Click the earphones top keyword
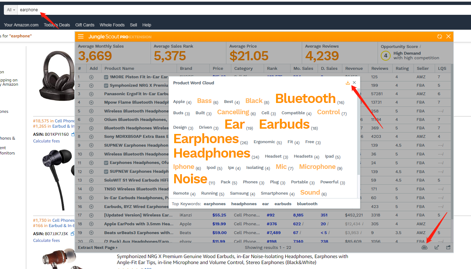The height and width of the screenshot is (269, 471). coord(215,204)
